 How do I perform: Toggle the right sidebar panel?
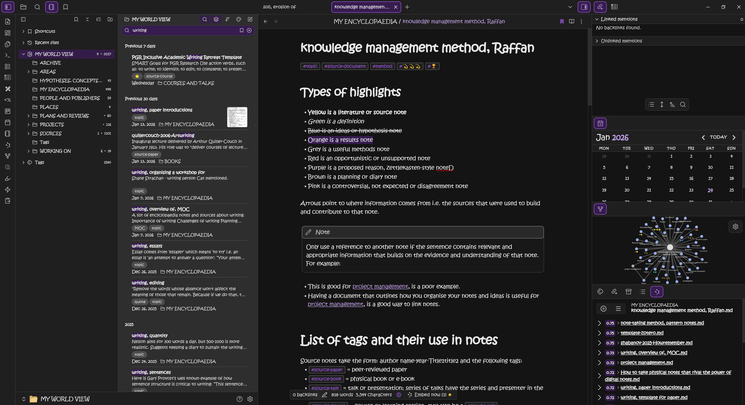584,7
